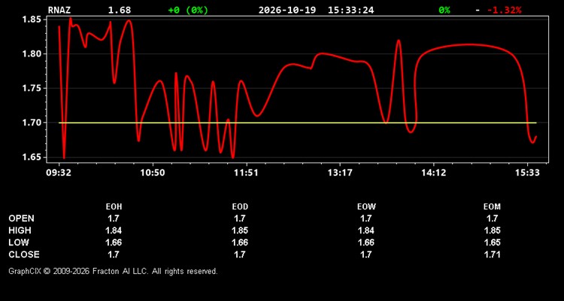Image resolution: width=564 pixels, height=301 pixels.
Task: Click the CLOSE row label
Action: click(x=24, y=254)
